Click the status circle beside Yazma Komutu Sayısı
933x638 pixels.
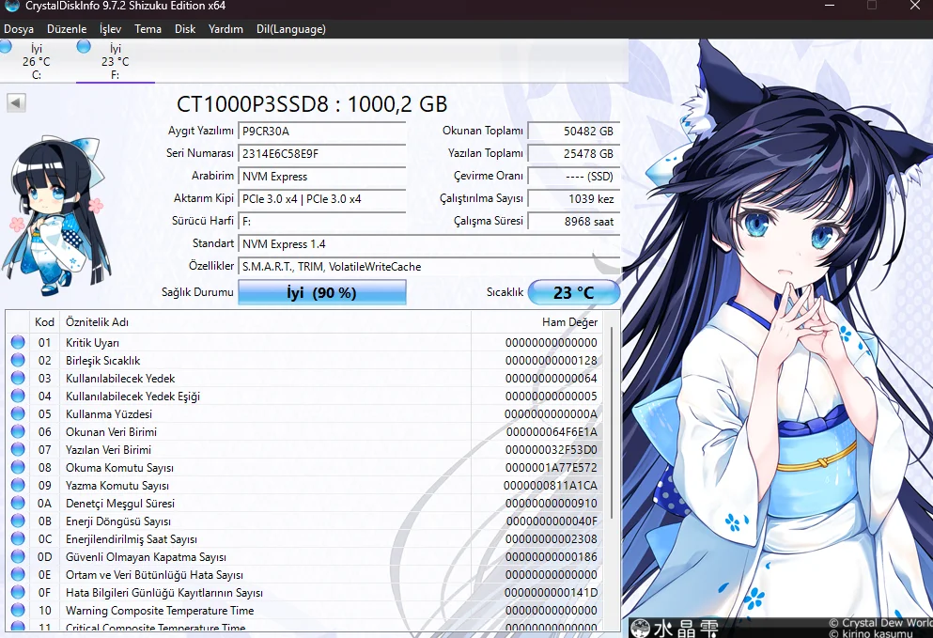(x=18, y=485)
